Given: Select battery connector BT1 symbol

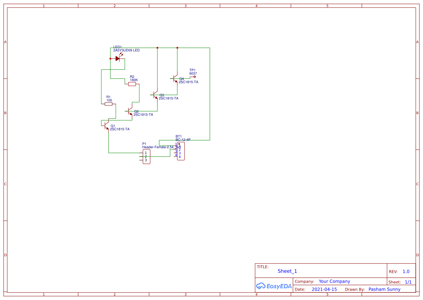Looking at the screenshot, I should coord(180,151).
